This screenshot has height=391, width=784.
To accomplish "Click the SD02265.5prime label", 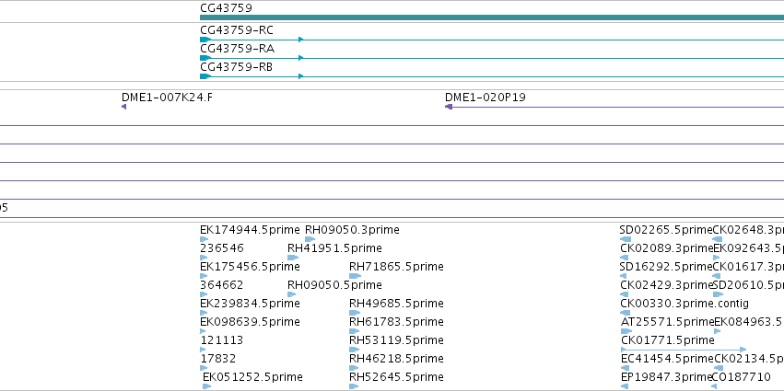I will click(666, 230).
